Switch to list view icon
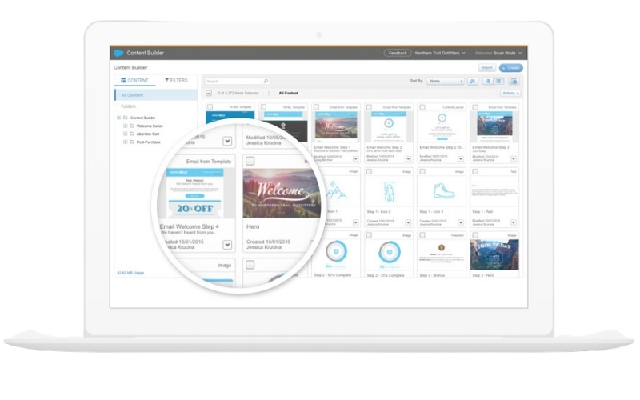 click(488, 81)
